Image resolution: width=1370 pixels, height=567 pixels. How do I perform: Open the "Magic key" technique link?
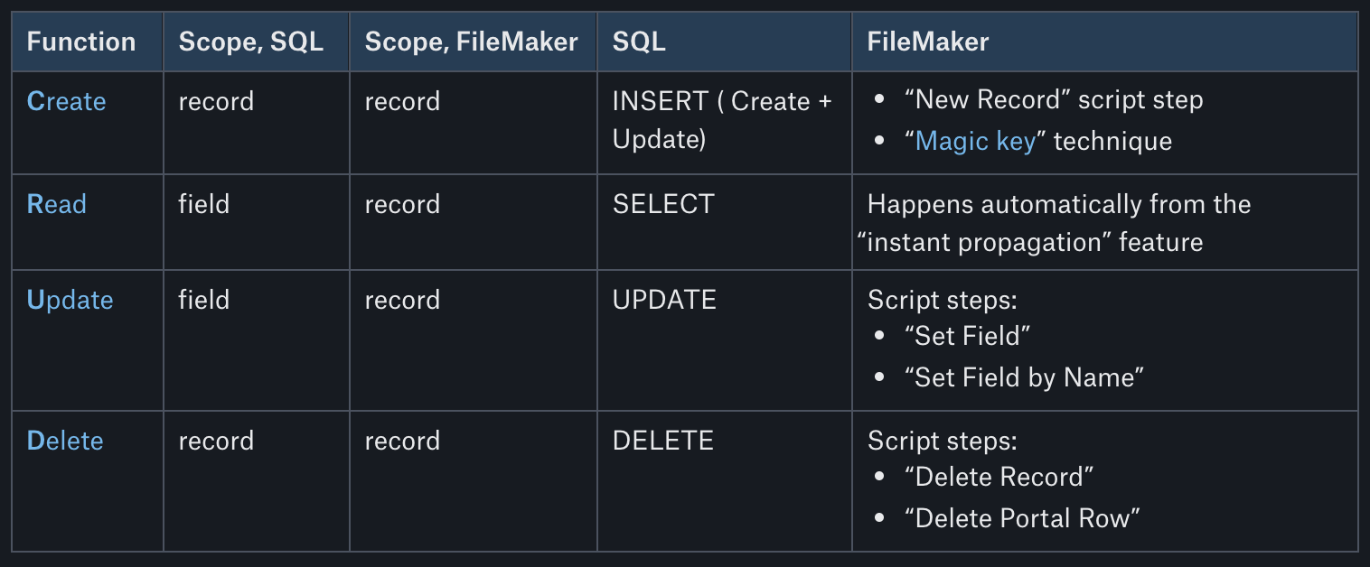pyautogui.click(x=975, y=141)
